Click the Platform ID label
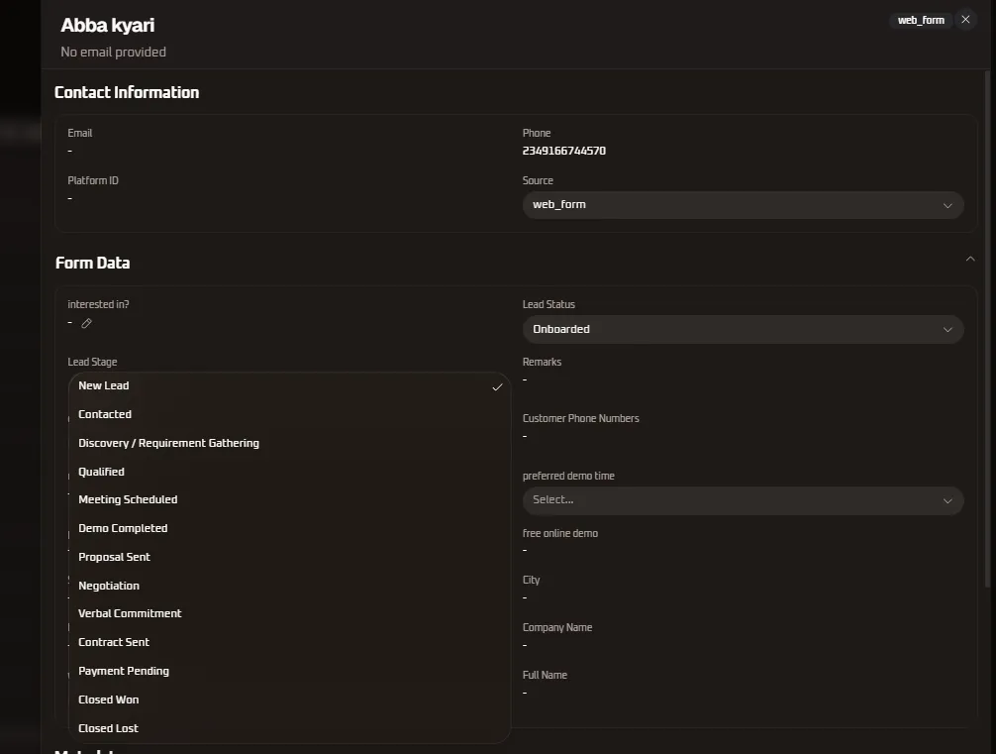 click(x=93, y=180)
